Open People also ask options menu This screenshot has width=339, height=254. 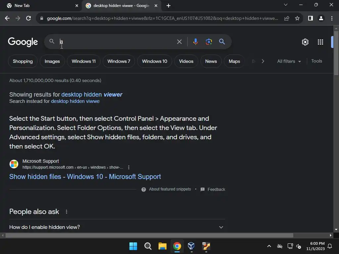(66, 212)
